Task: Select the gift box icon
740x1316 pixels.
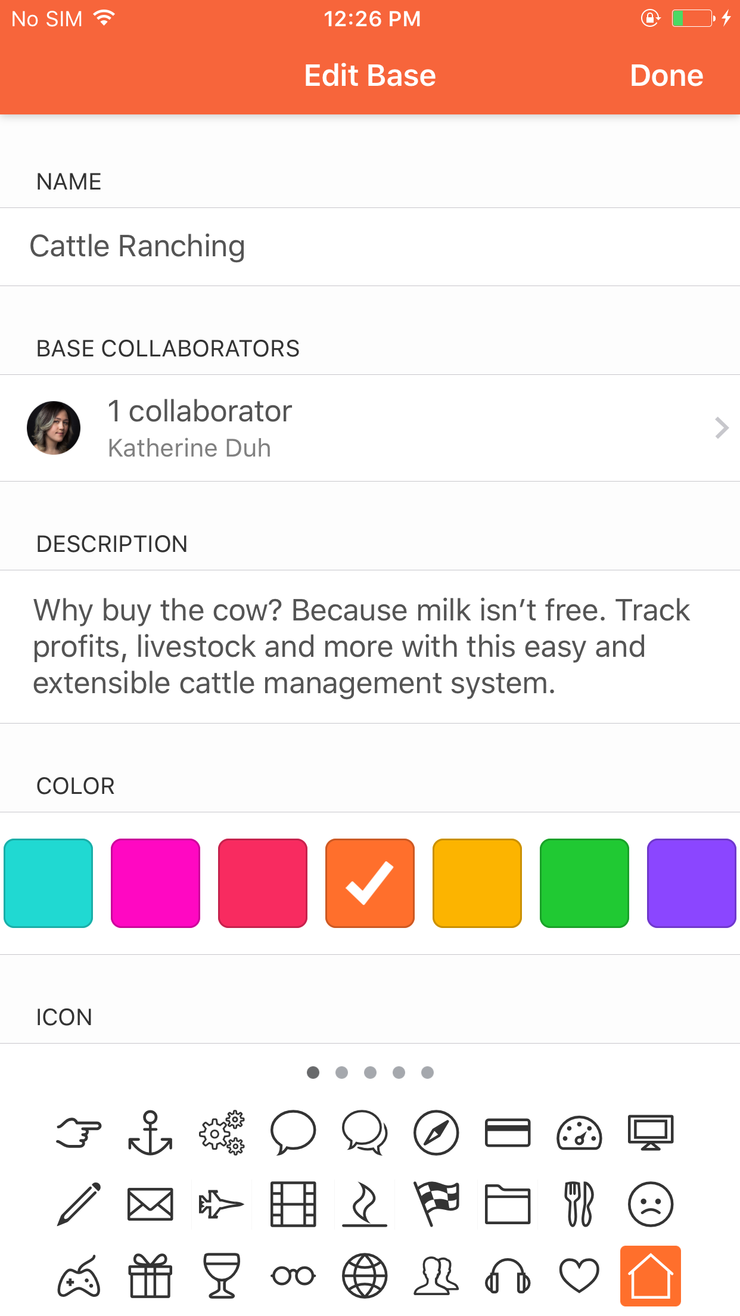Action: pyautogui.click(x=150, y=1275)
